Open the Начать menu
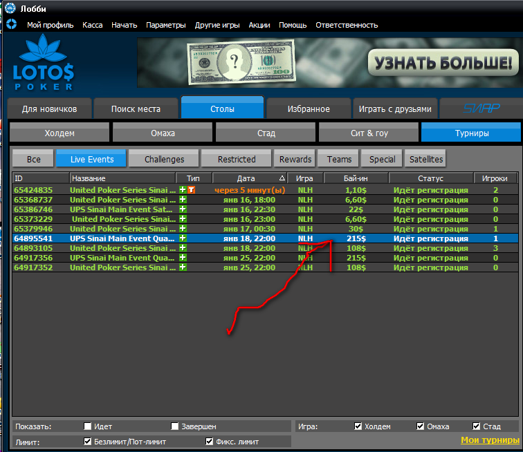The height and width of the screenshot is (452, 523). (124, 25)
